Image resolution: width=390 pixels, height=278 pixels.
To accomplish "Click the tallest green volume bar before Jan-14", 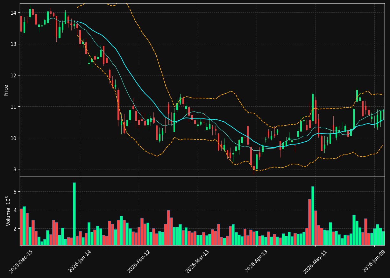I will tap(74, 214).
